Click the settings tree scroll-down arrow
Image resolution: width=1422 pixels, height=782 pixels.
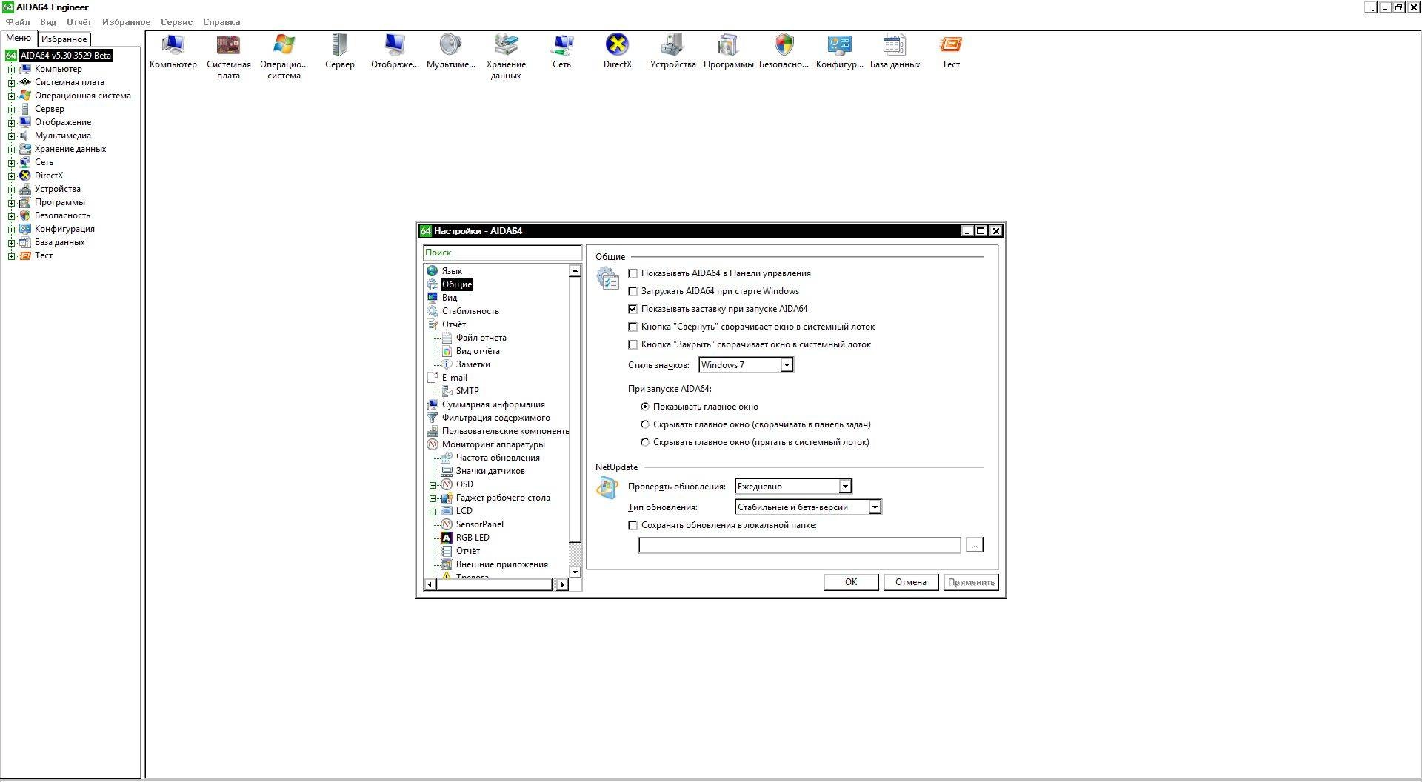click(575, 572)
